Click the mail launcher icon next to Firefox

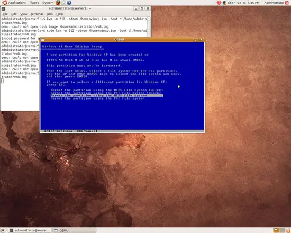[64, 3]
